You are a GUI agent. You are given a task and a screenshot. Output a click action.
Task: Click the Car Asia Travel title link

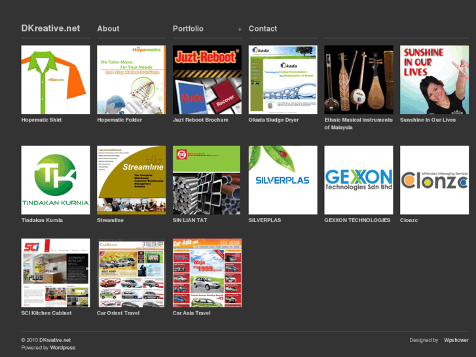pyautogui.click(x=191, y=313)
